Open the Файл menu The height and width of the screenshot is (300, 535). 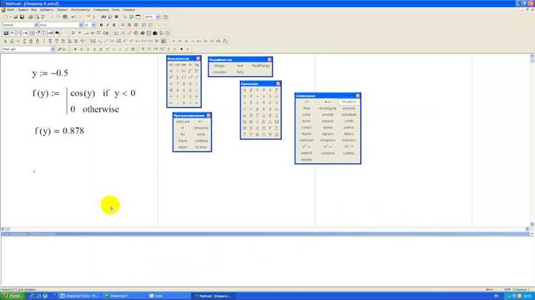pos(10,10)
